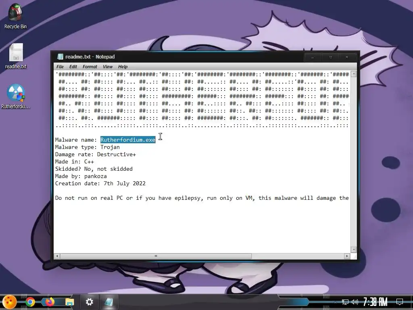Open the notification center icon

[x=400, y=302]
